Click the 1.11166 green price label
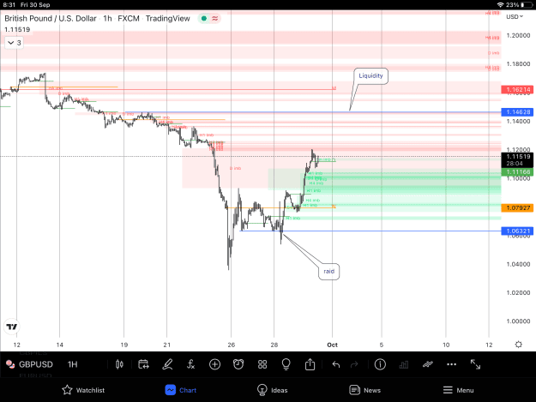 [517, 171]
